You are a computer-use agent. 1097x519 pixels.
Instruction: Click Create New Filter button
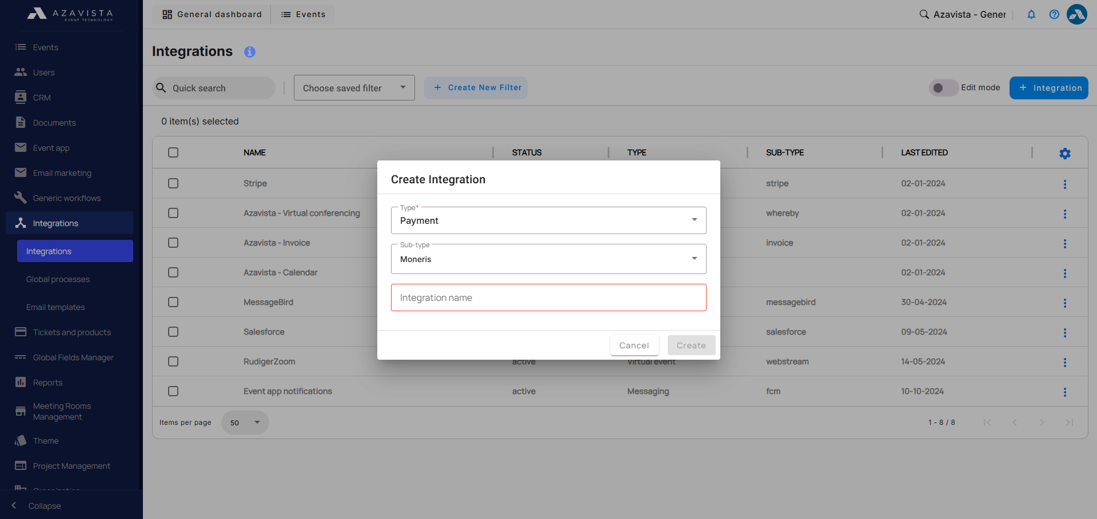(476, 88)
